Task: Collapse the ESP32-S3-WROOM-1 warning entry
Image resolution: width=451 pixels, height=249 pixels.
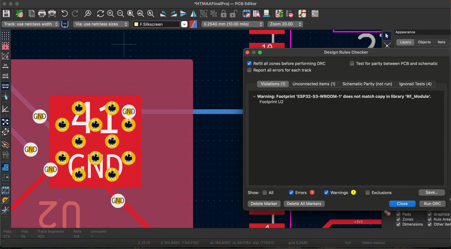Action: 254,97
